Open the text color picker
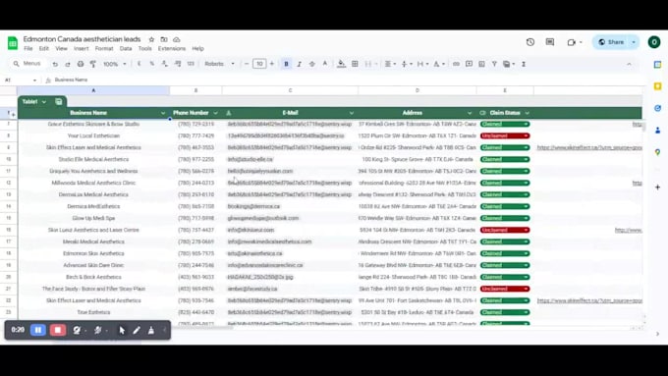Screen dimensions: 668x376 [325, 64]
